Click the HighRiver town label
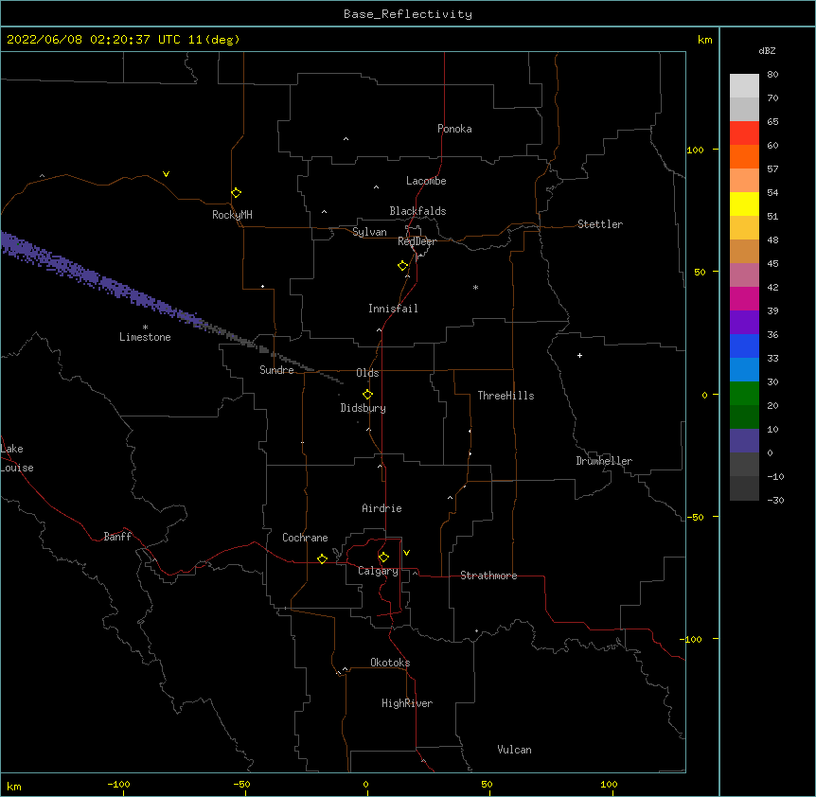The image size is (816, 797). pos(406,703)
